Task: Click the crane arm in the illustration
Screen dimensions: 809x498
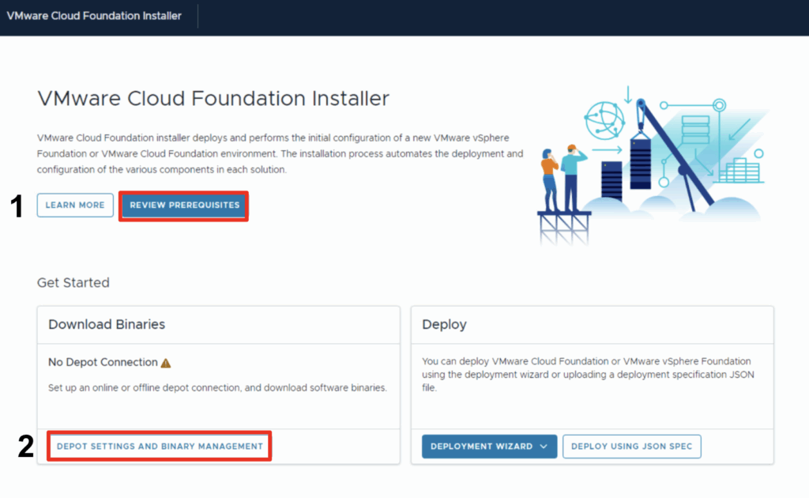Action: (675, 150)
